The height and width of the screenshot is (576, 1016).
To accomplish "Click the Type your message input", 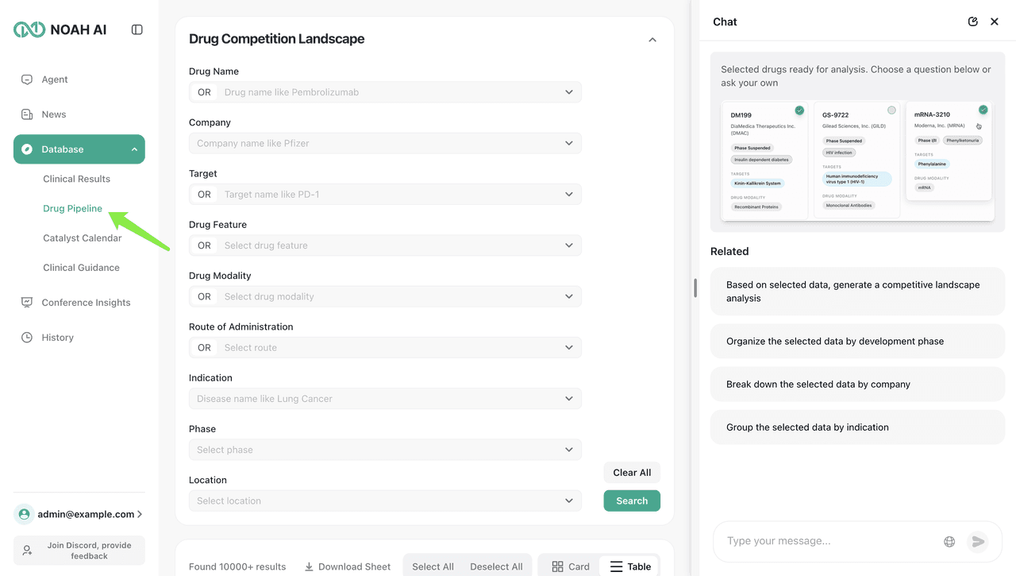I will point(825,541).
